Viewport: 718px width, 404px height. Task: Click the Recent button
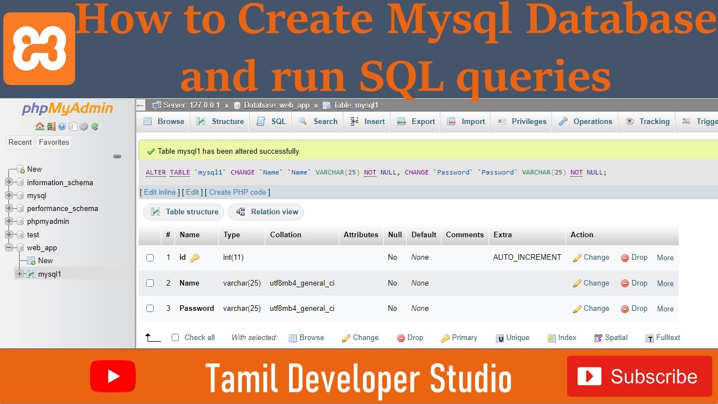(20, 143)
